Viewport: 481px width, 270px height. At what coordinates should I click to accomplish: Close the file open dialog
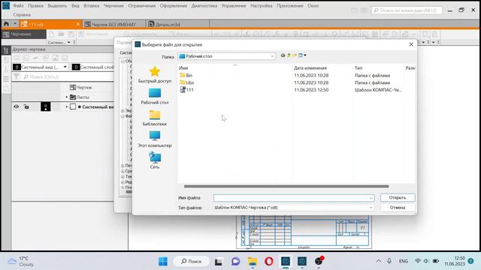pos(411,45)
